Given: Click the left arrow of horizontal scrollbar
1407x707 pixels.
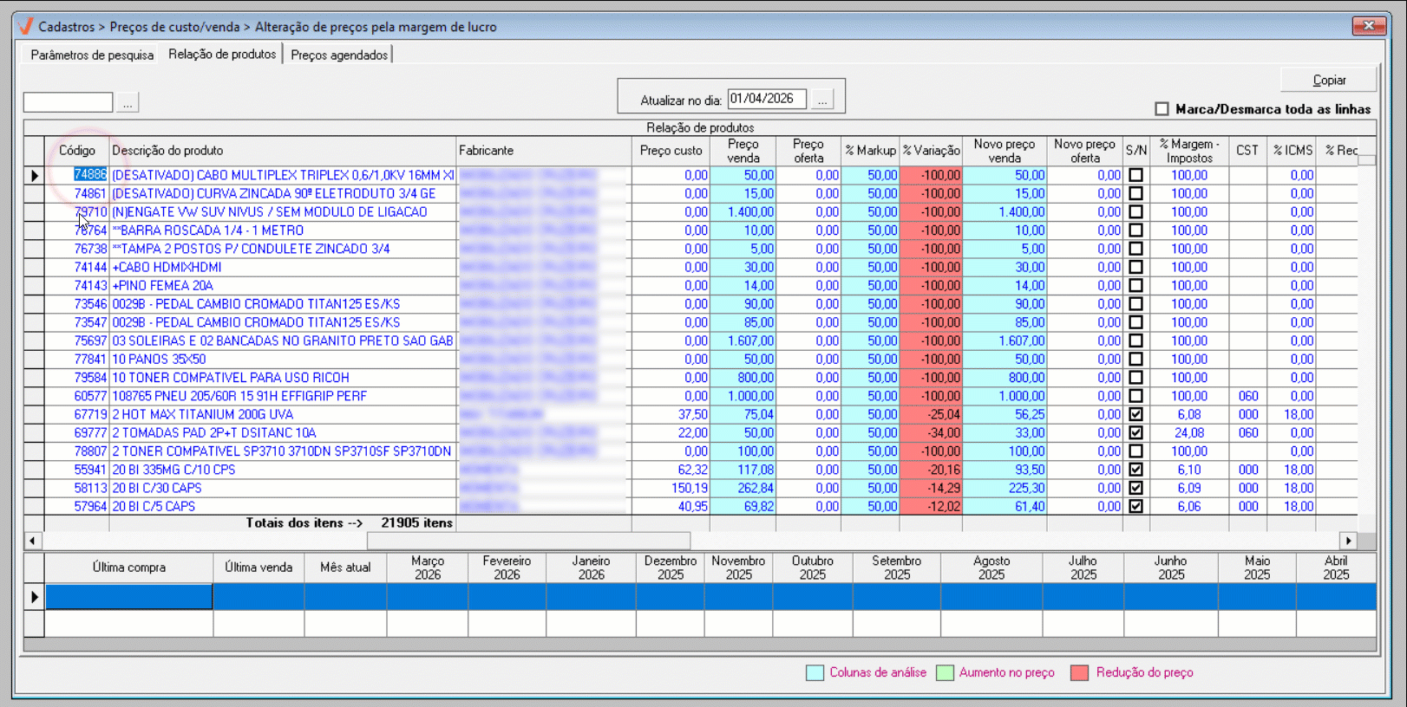Looking at the screenshot, I should click(x=32, y=541).
